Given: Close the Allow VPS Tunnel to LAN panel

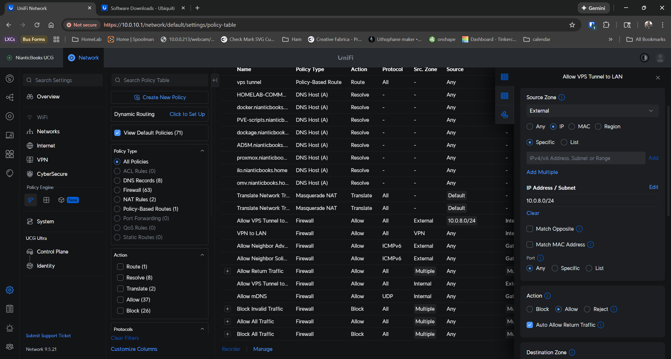Looking at the screenshot, I should 658,78.
